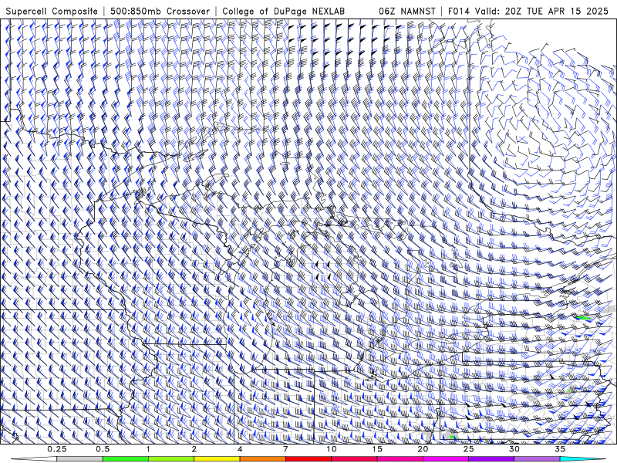Viewport: 617px width, 463px height.
Task: Click the legend value 20
Action: 423,449
